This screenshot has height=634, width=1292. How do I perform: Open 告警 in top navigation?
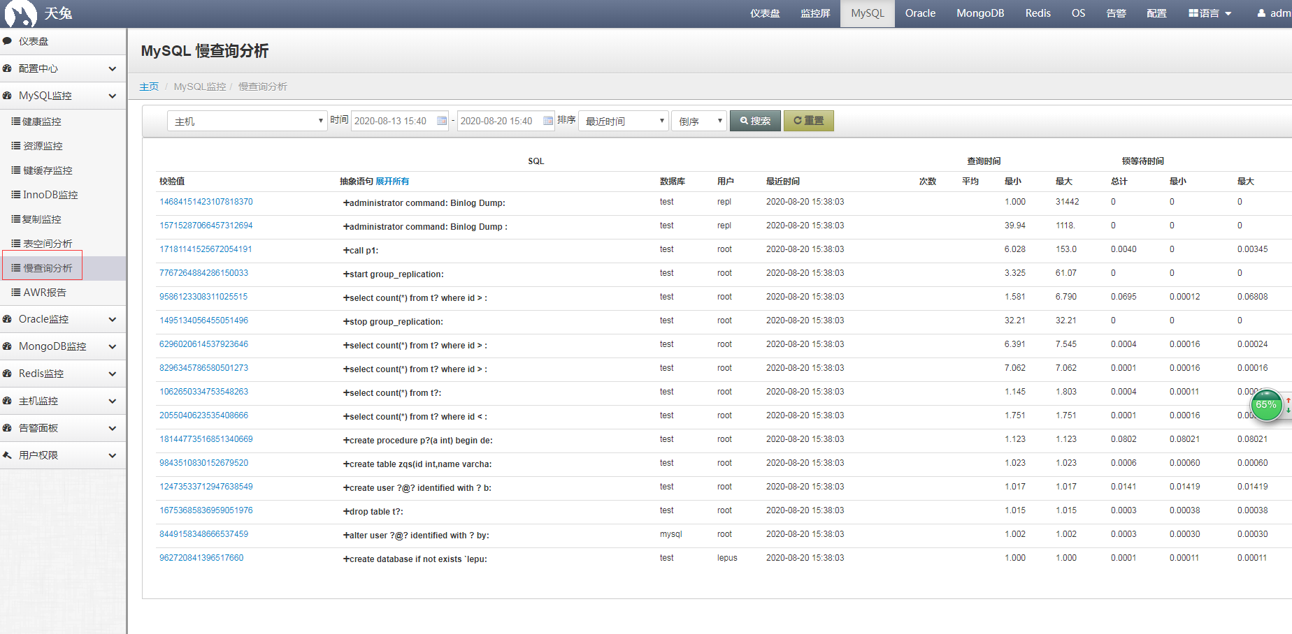tap(1117, 13)
